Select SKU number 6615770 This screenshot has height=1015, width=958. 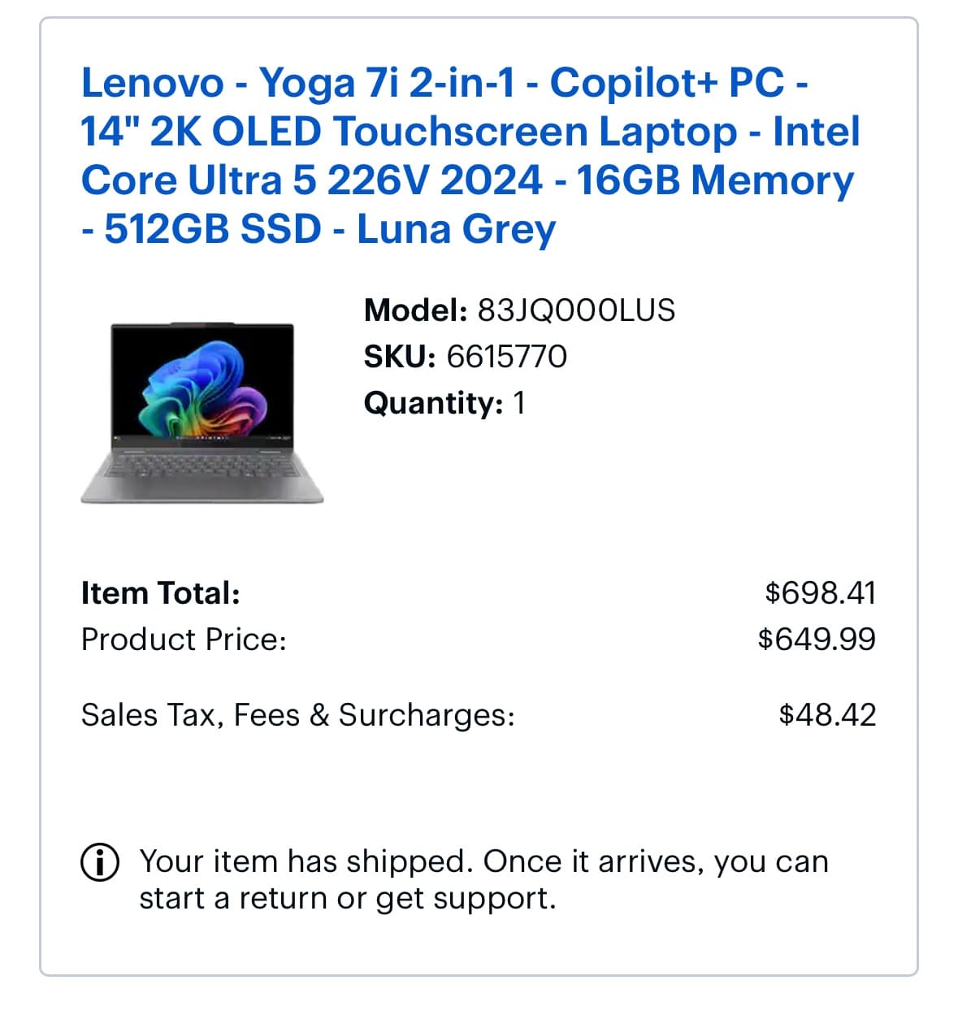(x=506, y=357)
